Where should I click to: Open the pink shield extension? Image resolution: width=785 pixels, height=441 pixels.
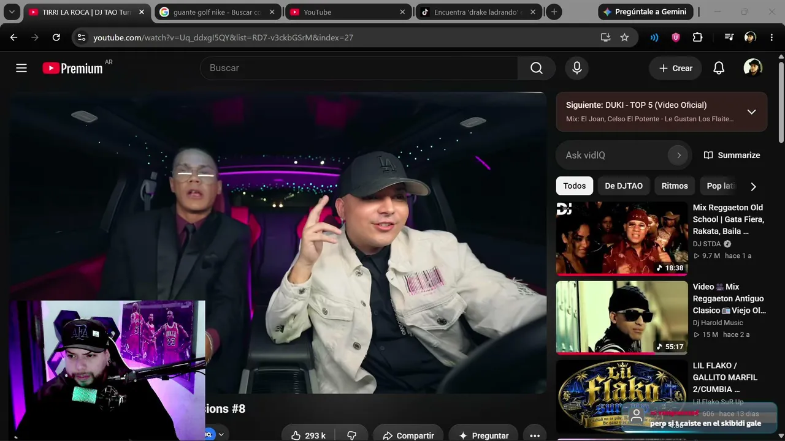pyautogui.click(x=676, y=37)
